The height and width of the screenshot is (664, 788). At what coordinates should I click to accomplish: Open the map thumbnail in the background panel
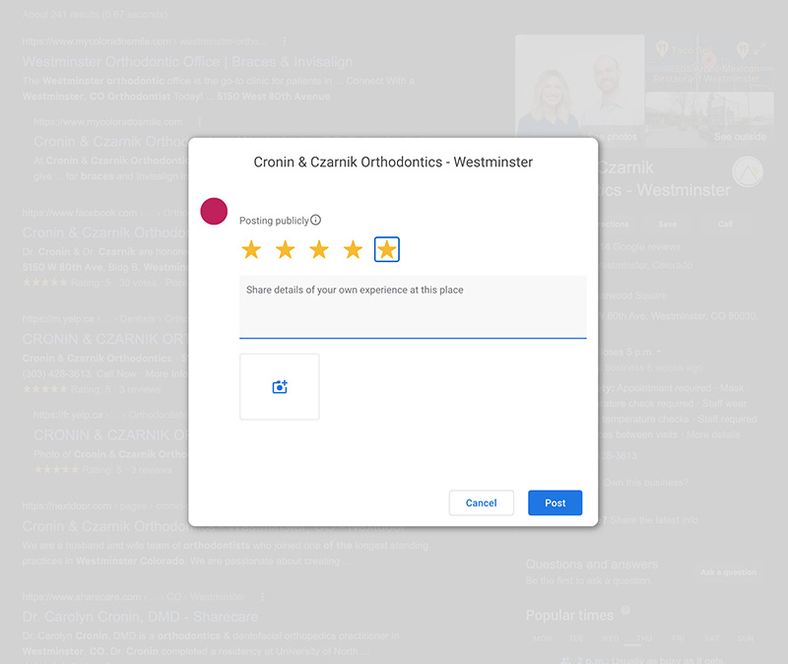tap(709, 62)
